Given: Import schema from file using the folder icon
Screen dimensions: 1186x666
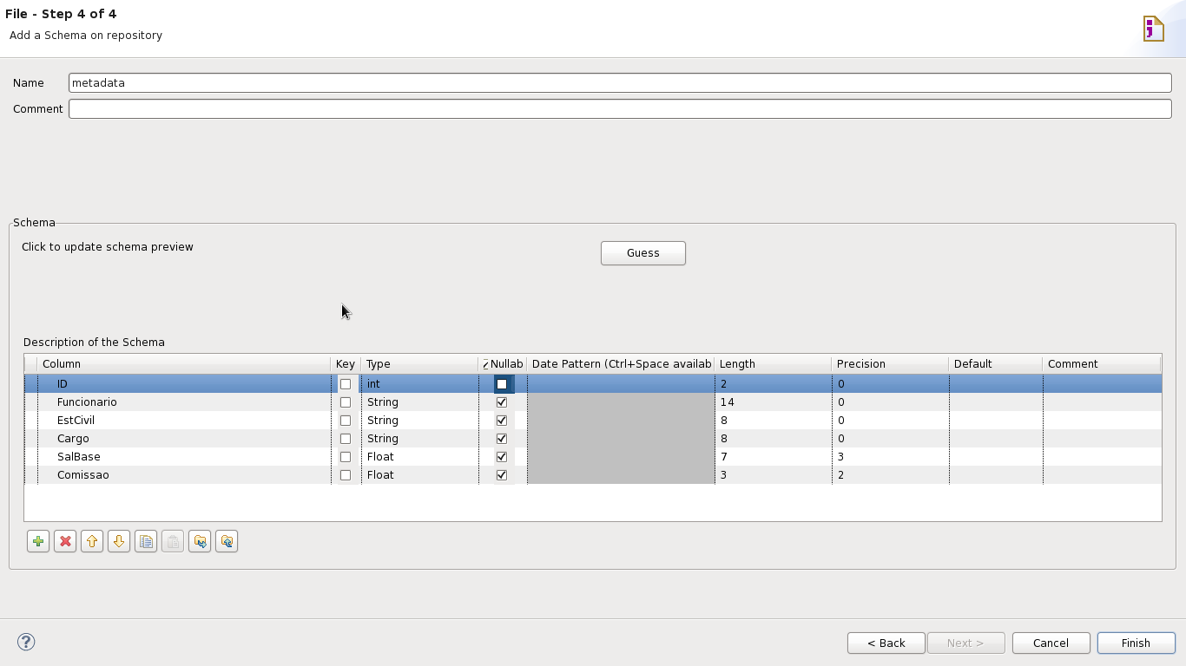Looking at the screenshot, I should click(200, 541).
